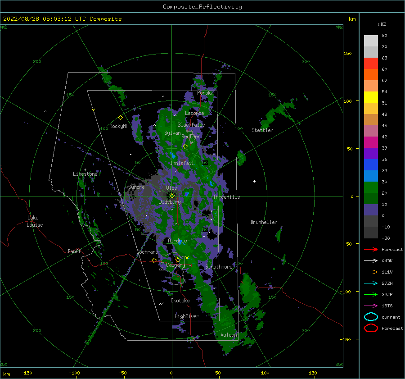
Task: Click the Lacombe label on the map
Action: click(x=194, y=113)
